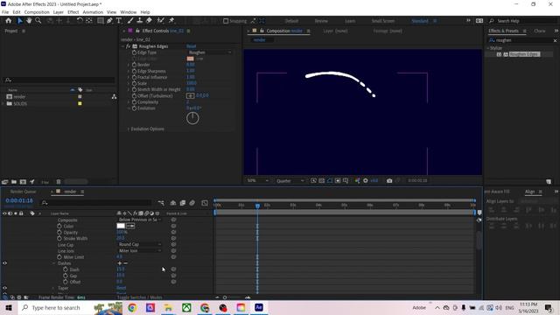Open Chrome from the Windows taskbar
Image resolution: width=560 pixels, height=315 pixels.
(132, 307)
